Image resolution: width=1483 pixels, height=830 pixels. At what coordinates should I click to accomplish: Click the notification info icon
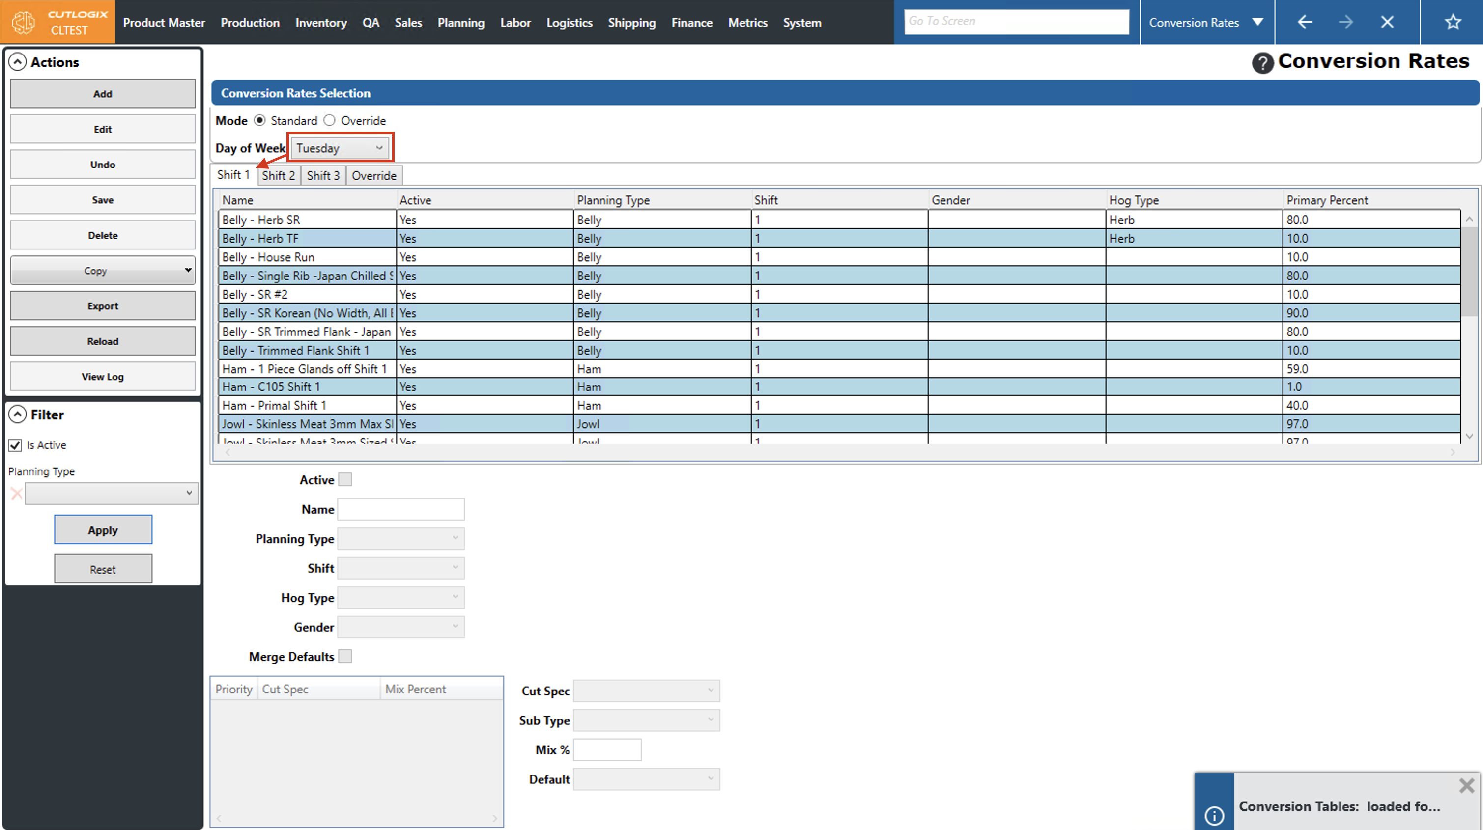(x=1214, y=815)
